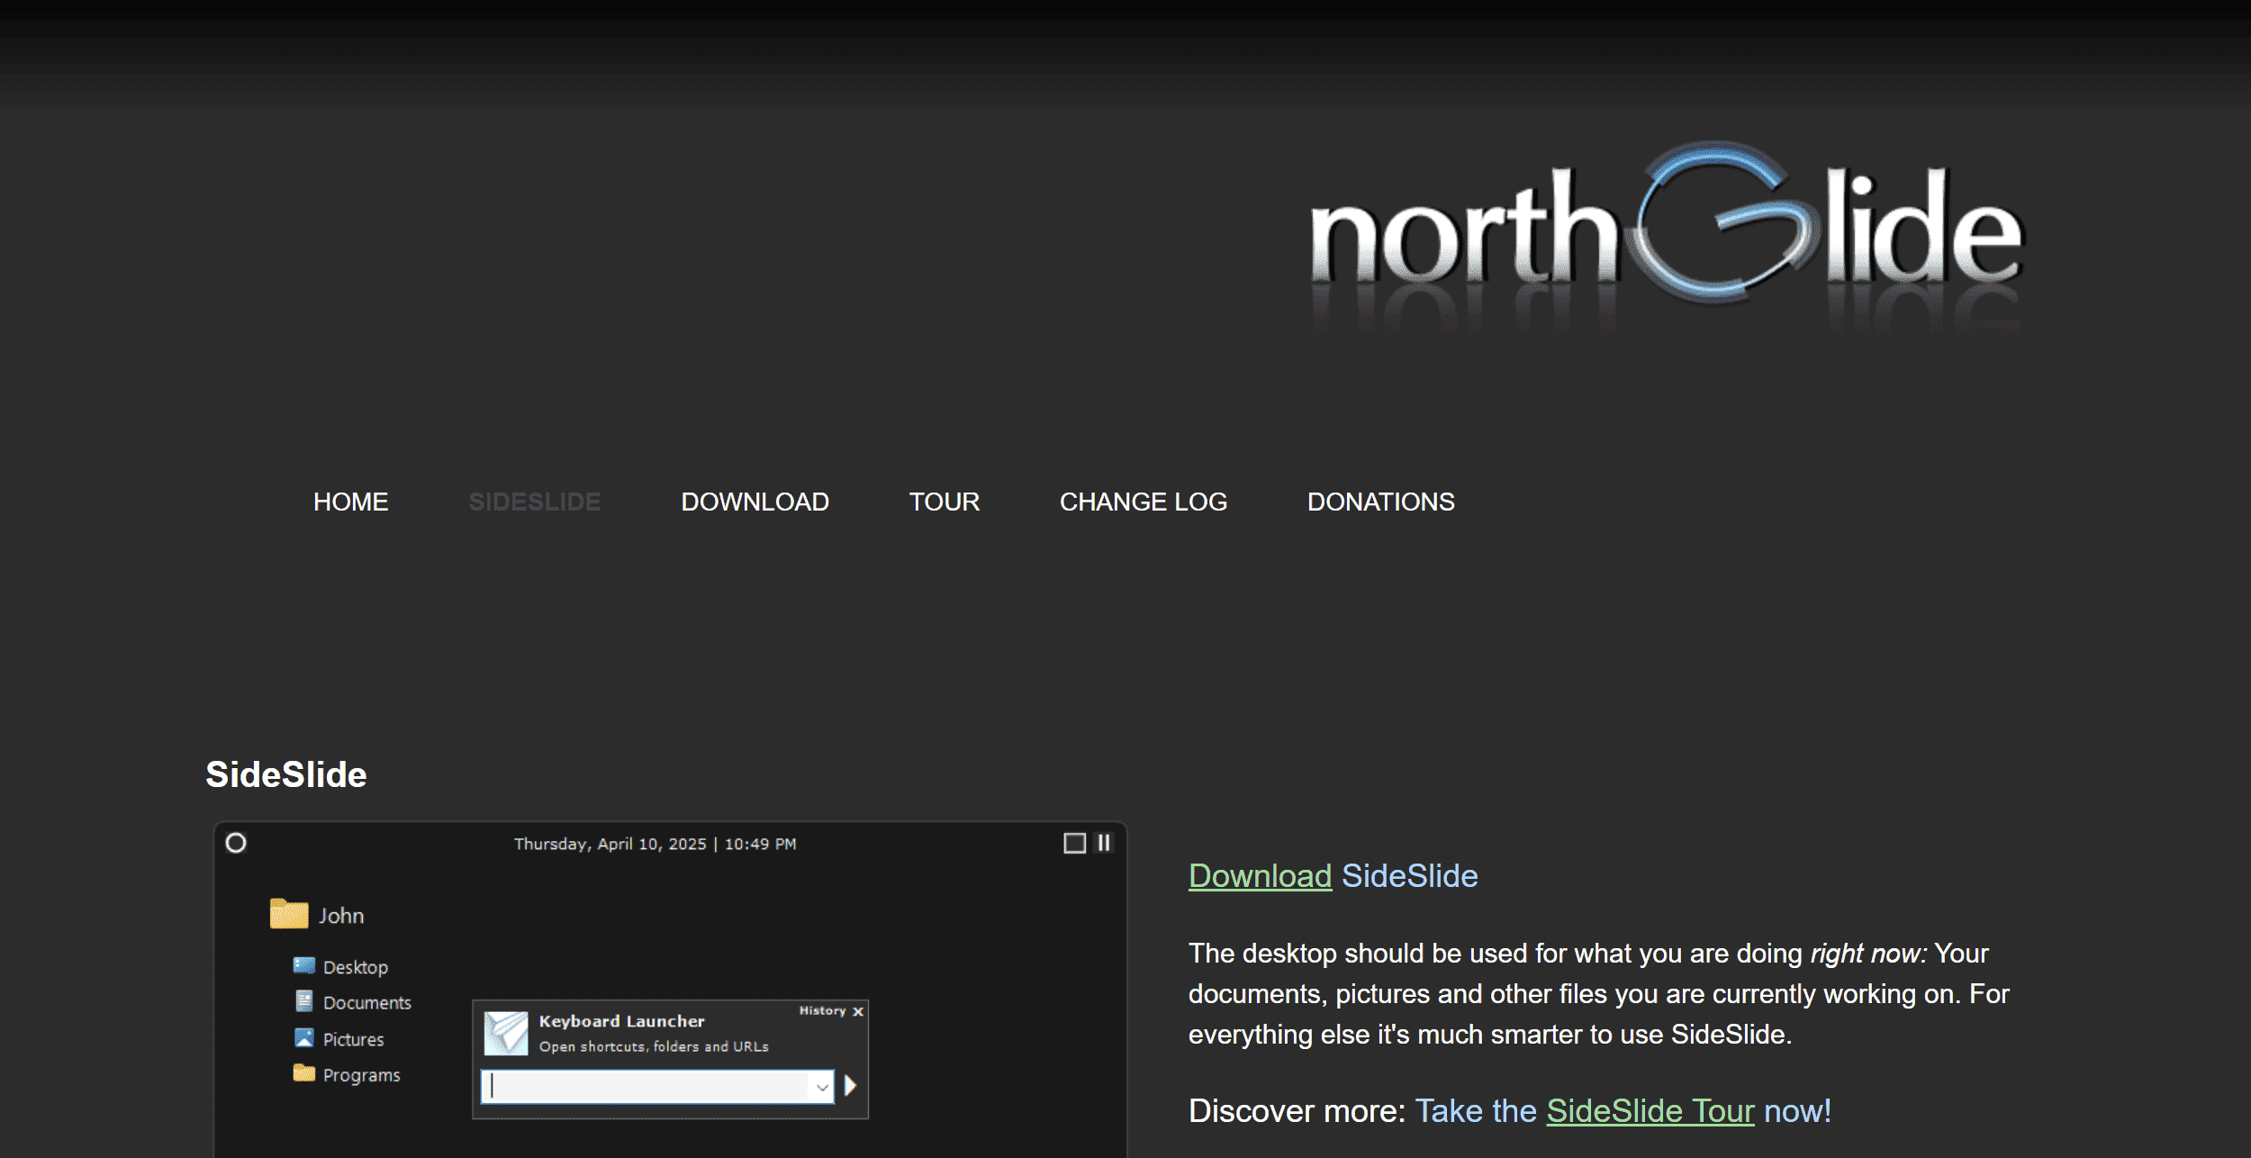Go to the DOWNLOAD page
This screenshot has height=1158, width=2251.
pyautogui.click(x=755, y=502)
